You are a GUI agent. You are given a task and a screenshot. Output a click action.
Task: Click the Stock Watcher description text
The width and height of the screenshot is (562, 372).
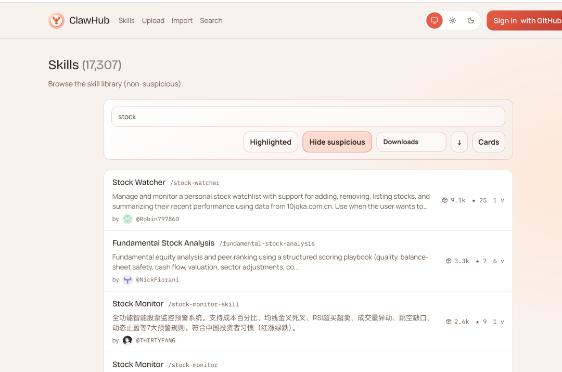pos(271,201)
